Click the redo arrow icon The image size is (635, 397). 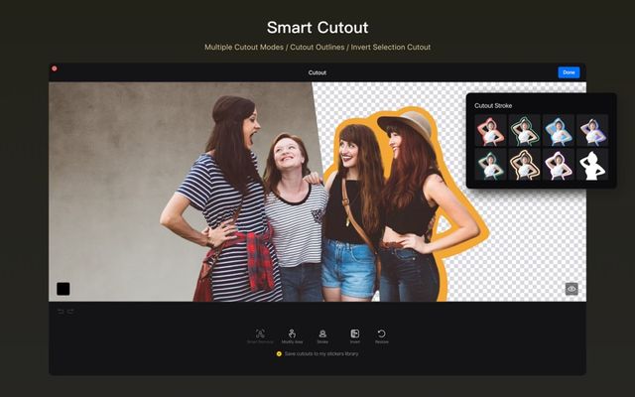[x=70, y=311]
